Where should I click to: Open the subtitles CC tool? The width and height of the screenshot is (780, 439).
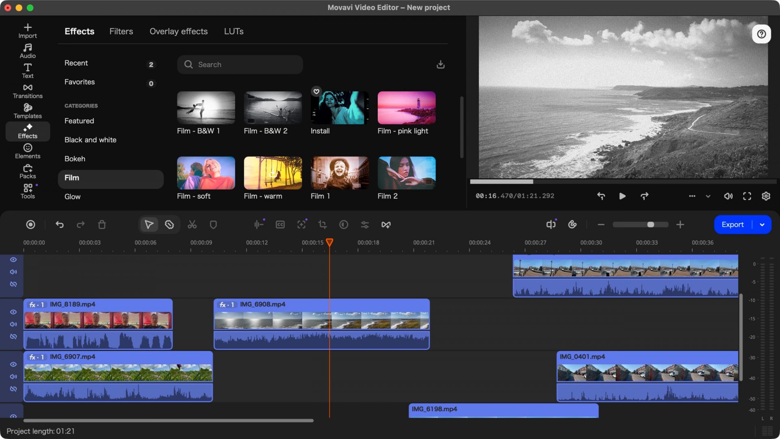tap(280, 225)
